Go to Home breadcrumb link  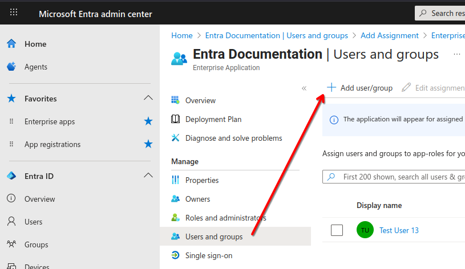pyautogui.click(x=182, y=35)
